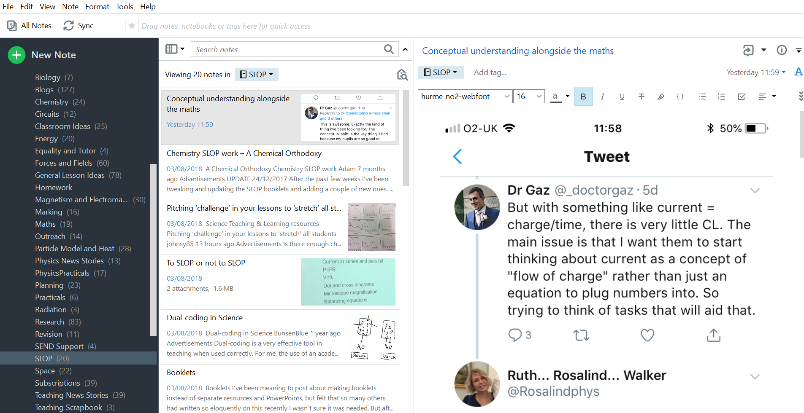Insert a checkbox to-do item

click(742, 97)
